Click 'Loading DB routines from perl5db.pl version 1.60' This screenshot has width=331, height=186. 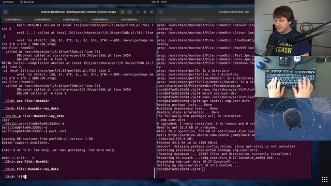coord(47,139)
